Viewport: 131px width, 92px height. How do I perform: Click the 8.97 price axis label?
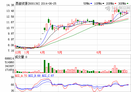point(11,39)
